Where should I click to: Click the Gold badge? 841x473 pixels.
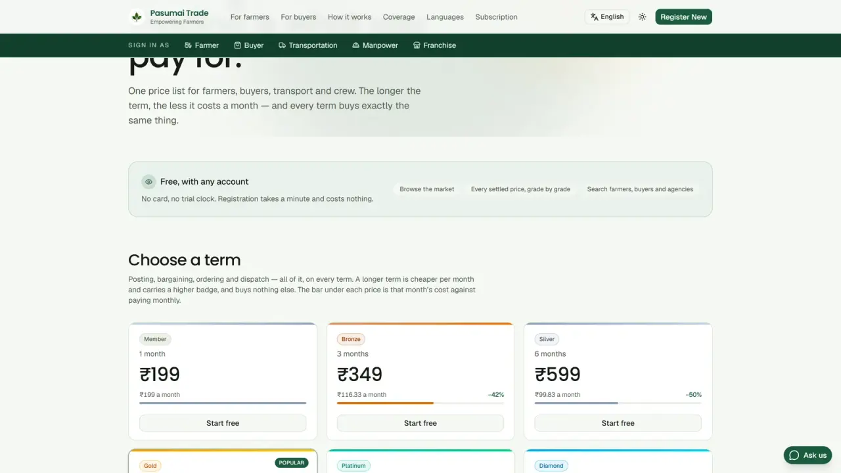(150, 466)
